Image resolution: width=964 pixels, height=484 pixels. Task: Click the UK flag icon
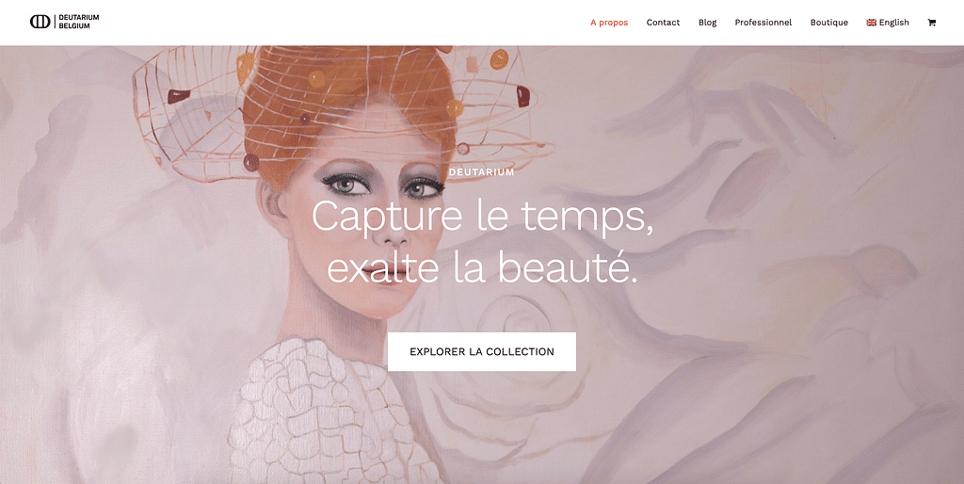[x=871, y=23]
